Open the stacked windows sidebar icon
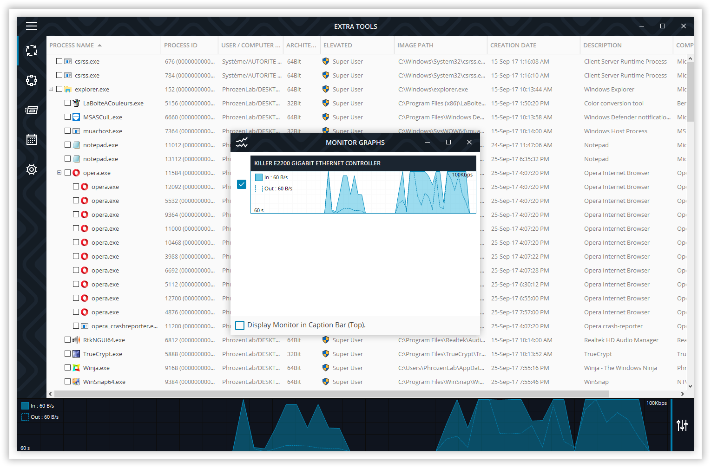Image resolution: width=711 pixels, height=468 pixels. (32, 110)
